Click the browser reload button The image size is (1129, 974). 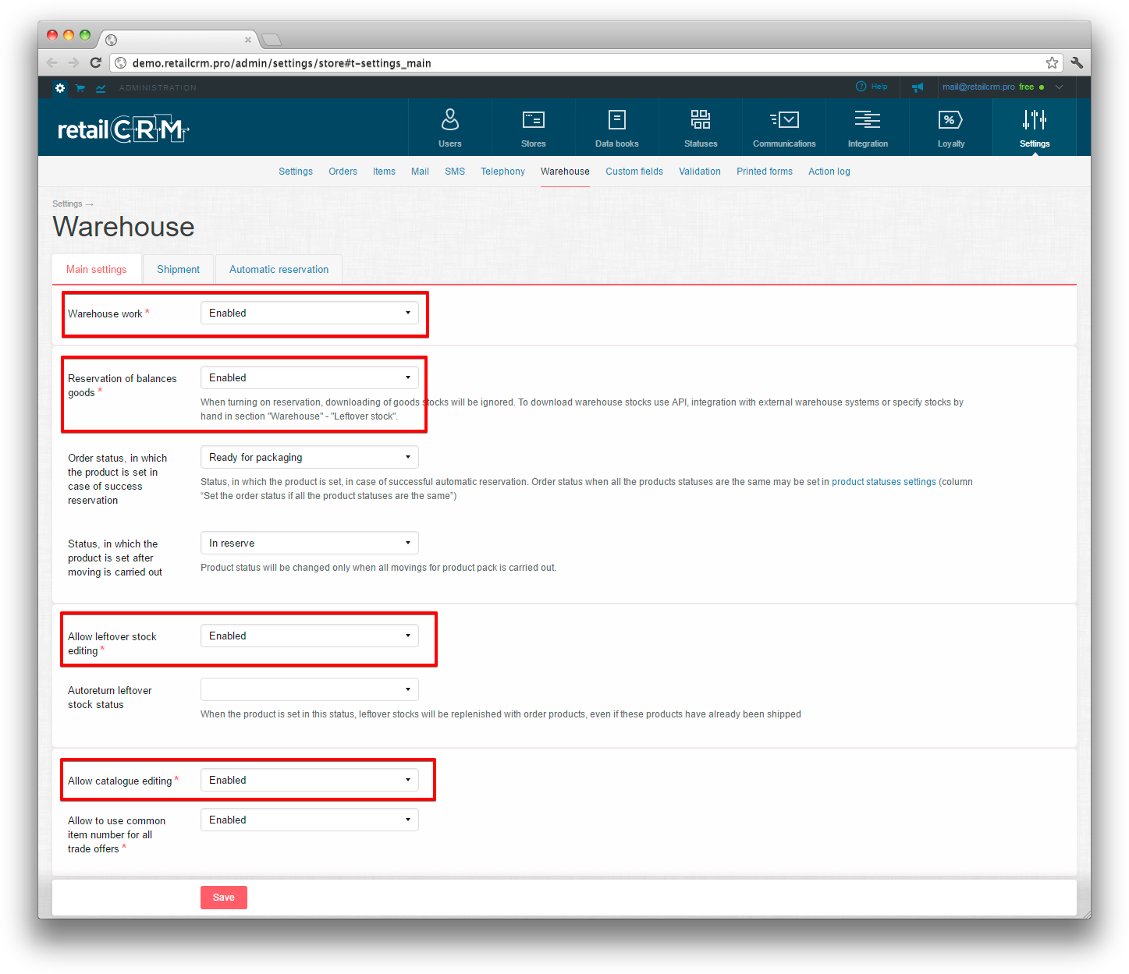point(95,63)
